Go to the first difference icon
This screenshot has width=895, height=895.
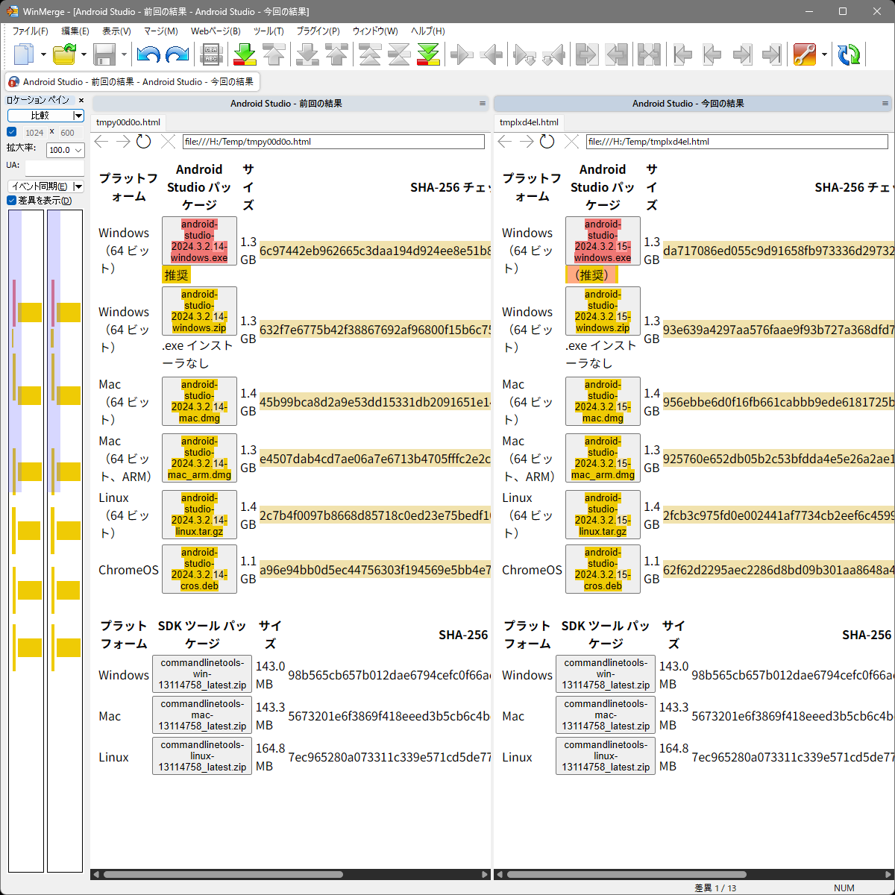click(370, 54)
